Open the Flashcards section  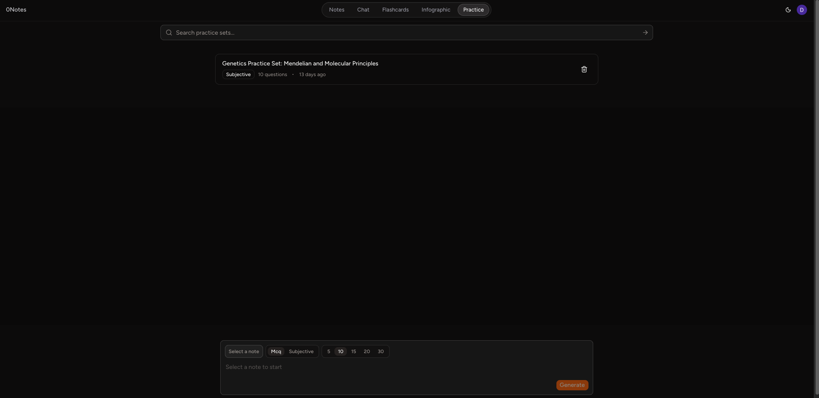(395, 9)
